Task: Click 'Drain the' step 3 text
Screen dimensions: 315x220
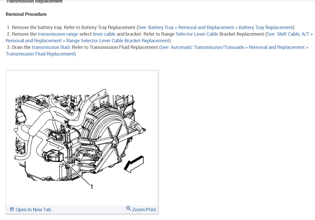Action: [x=21, y=47]
